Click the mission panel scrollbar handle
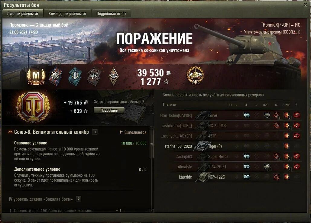This screenshot has height=223, width=311. click(151, 144)
